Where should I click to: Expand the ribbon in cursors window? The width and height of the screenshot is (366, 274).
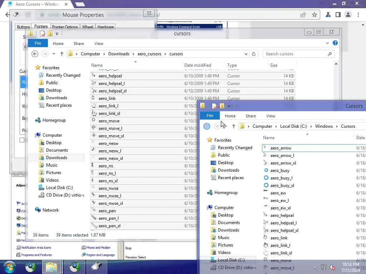[327, 43]
